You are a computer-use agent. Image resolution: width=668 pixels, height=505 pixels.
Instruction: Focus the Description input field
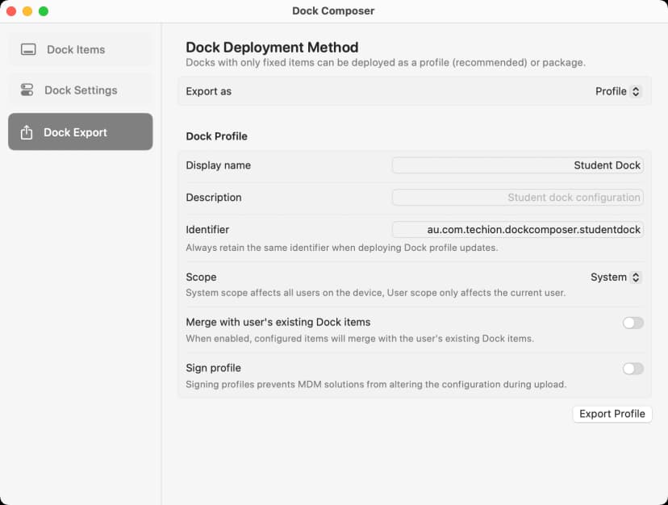(517, 198)
